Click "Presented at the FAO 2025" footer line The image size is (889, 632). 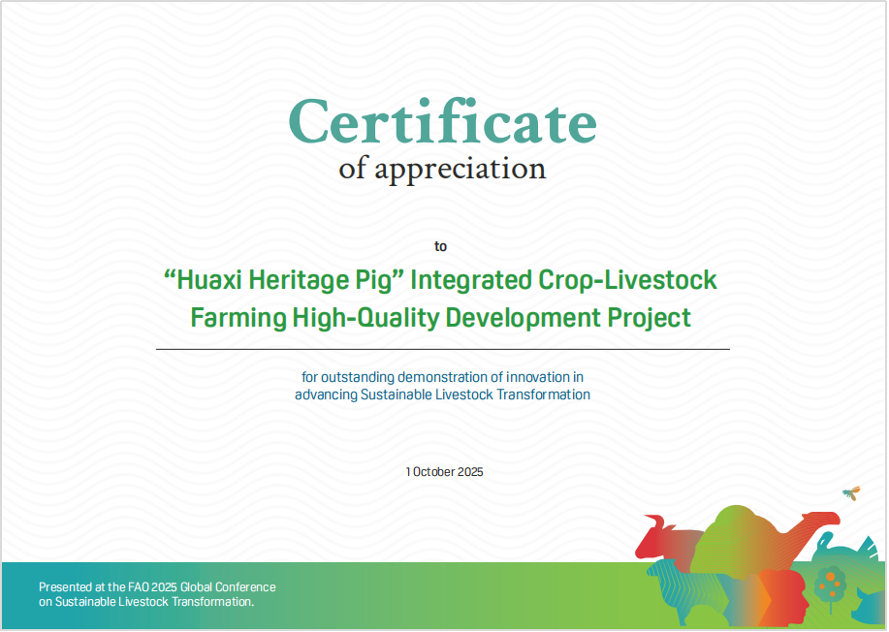[157, 587]
